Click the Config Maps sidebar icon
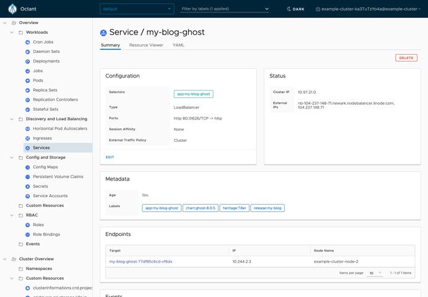 (28, 167)
